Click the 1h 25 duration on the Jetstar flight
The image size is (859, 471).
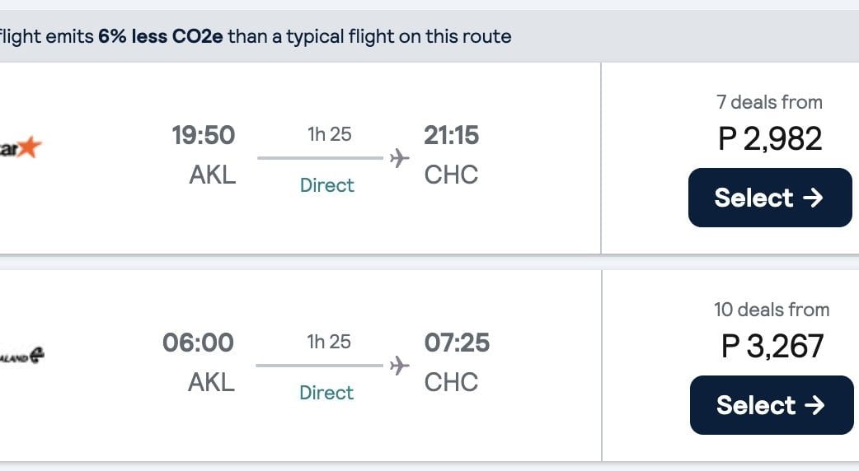tap(329, 134)
